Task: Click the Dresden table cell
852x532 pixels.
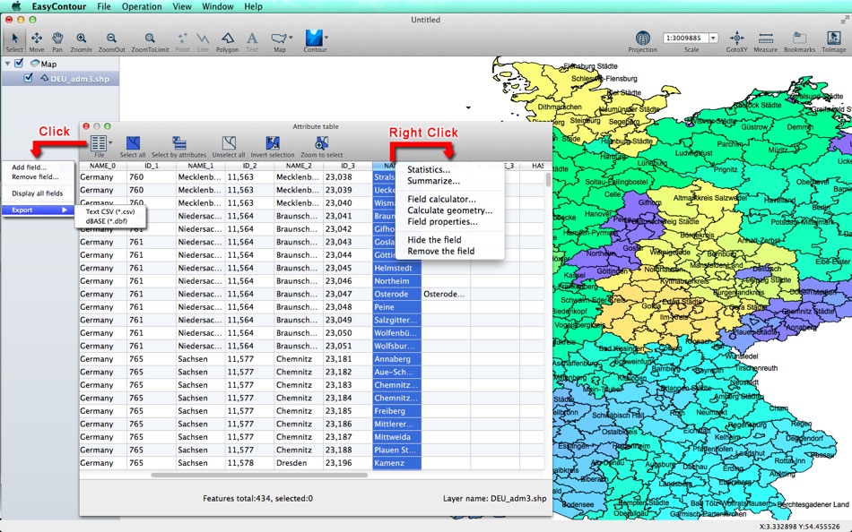Action: [x=299, y=463]
